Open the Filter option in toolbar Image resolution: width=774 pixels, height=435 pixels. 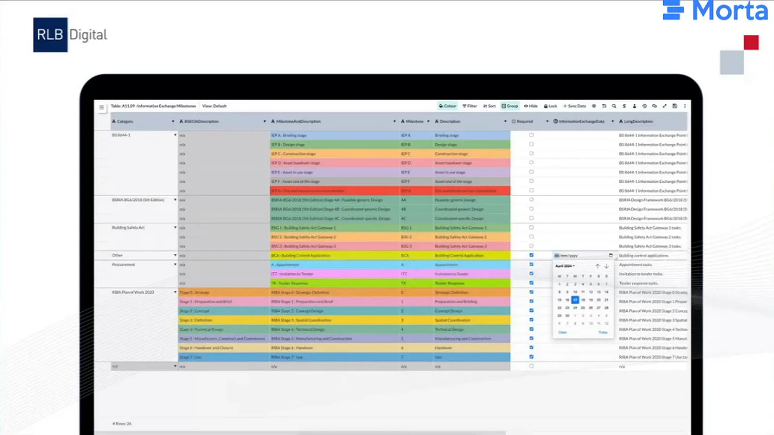pos(470,106)
